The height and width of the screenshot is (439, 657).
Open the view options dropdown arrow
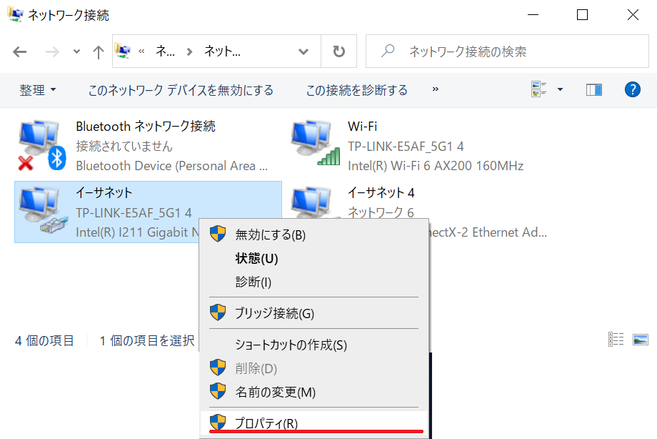click(x=560, y=89)
